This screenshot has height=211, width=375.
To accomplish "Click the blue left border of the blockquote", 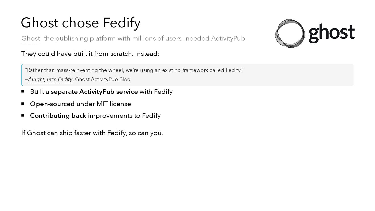I will (x=22, y=75).
